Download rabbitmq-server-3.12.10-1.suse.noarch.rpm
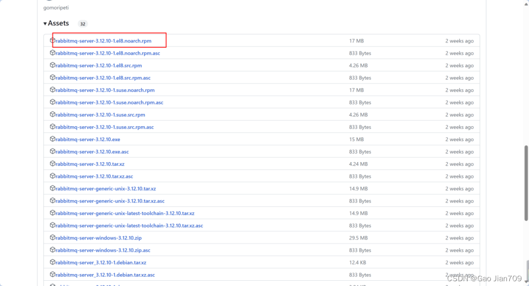Viewport: 529px width, 286px height. (105, 90)
